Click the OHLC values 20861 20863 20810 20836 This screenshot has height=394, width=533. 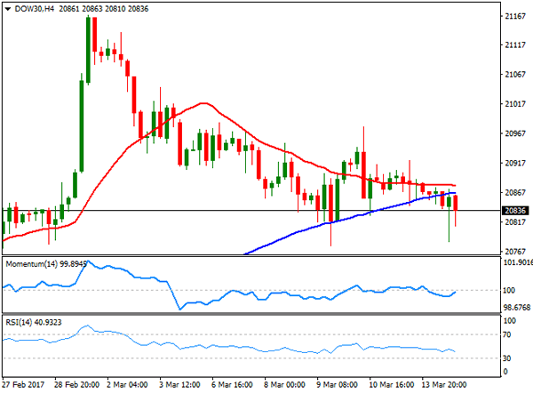pos(104,9)
